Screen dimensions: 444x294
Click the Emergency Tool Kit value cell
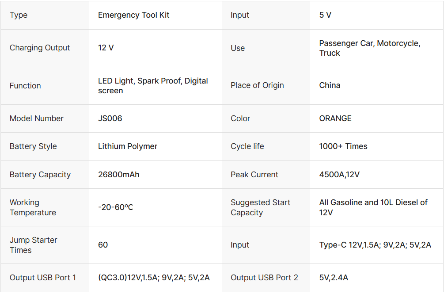(133, 15)
